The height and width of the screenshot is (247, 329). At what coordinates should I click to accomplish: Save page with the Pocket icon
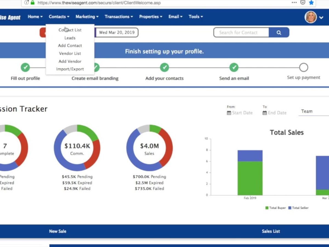(x=303, y=2)
